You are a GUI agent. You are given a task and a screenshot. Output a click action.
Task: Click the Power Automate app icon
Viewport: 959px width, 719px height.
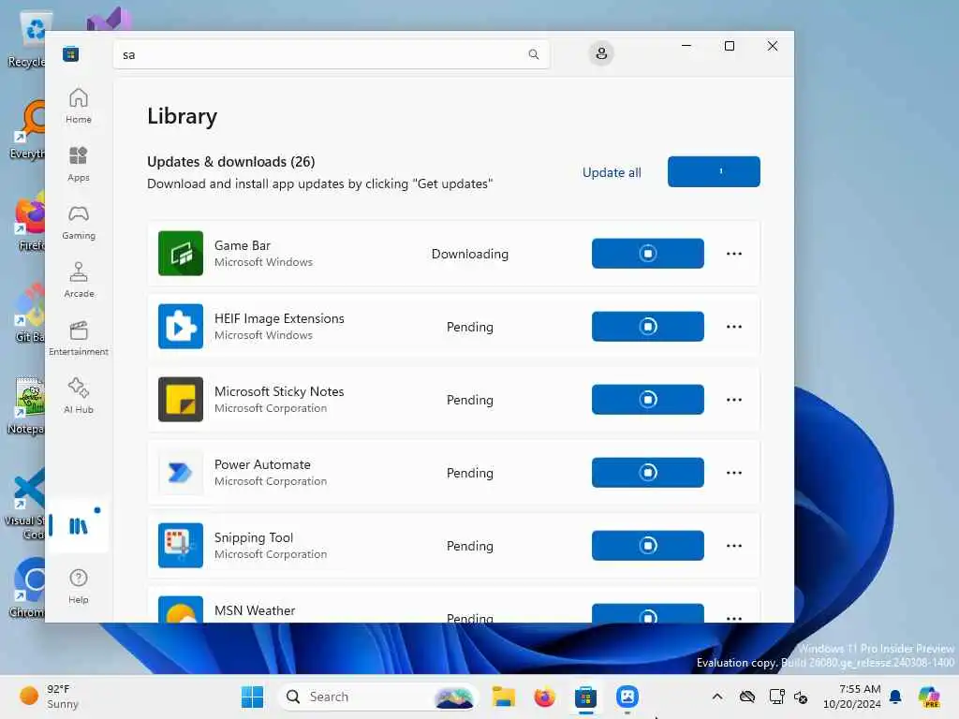tap(181, 472)
